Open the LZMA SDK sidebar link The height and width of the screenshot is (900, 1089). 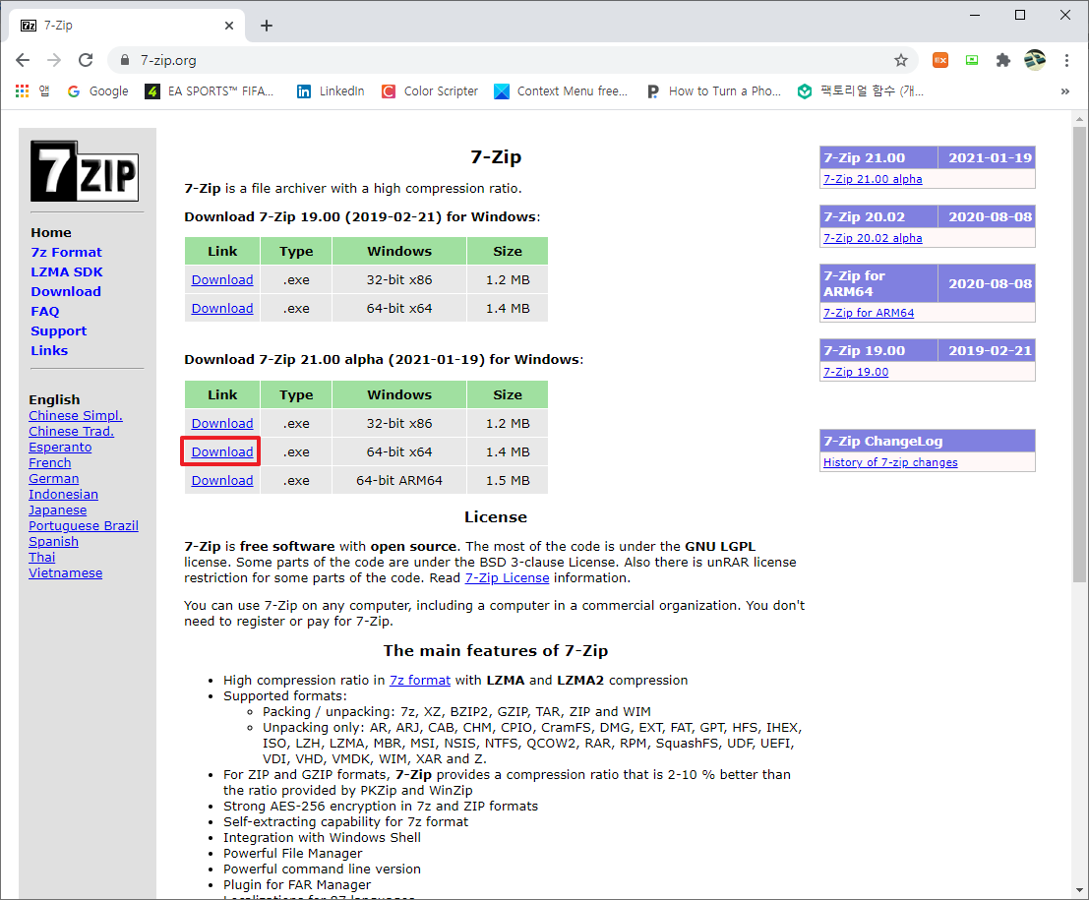tap(67, 272)
